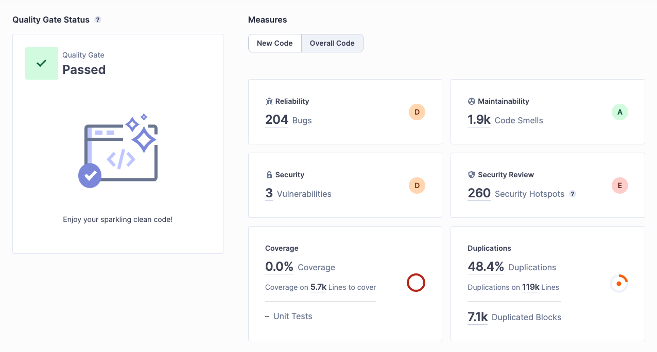Click the Passed status text

84,70
